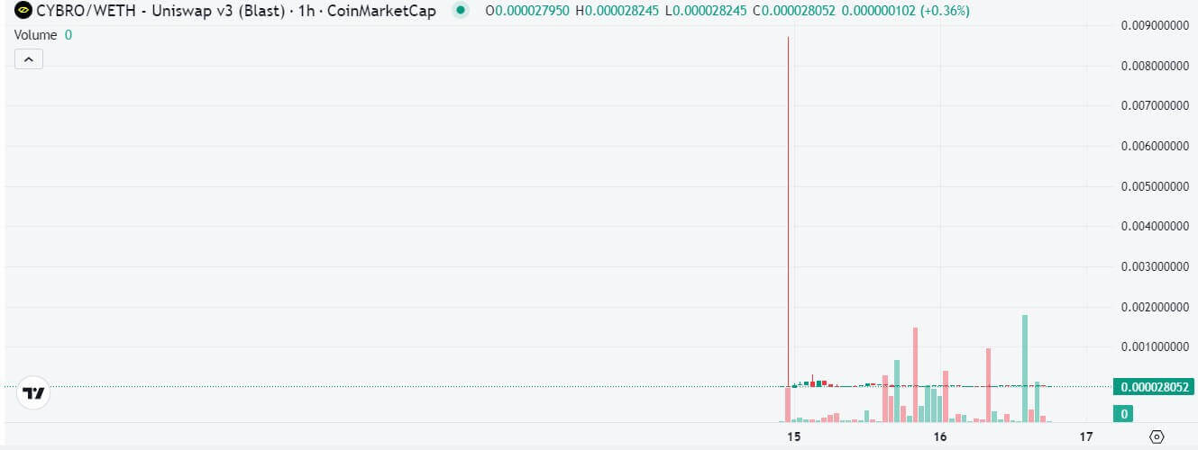Image resolution: width=1198 pixels, height=450 pixels.
Task: Click the date label 17 on time axis
Action: [x=1086, y=437]
